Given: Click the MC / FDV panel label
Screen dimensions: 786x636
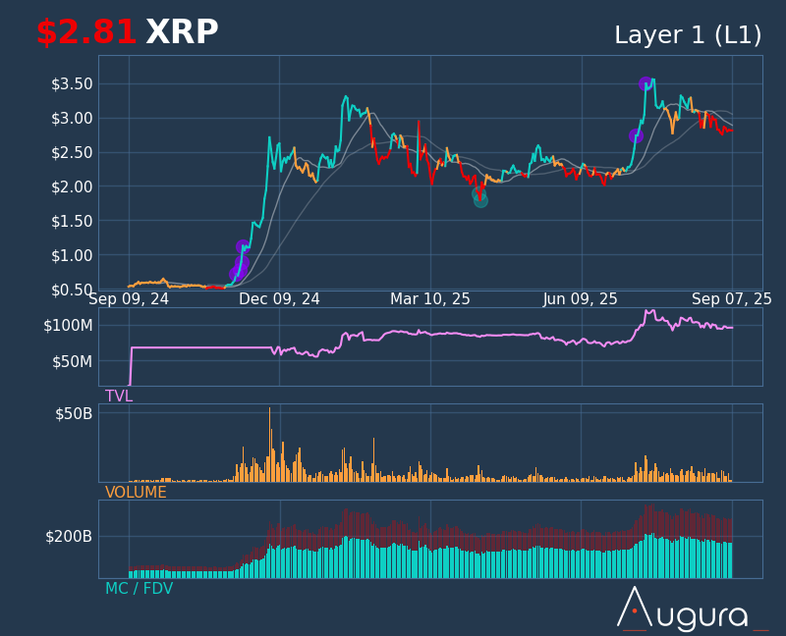Looking at the screenshot, I should pos(139,589).
